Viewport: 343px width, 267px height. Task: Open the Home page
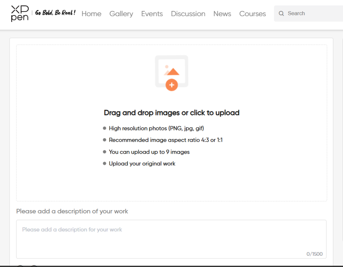point(91,14)
